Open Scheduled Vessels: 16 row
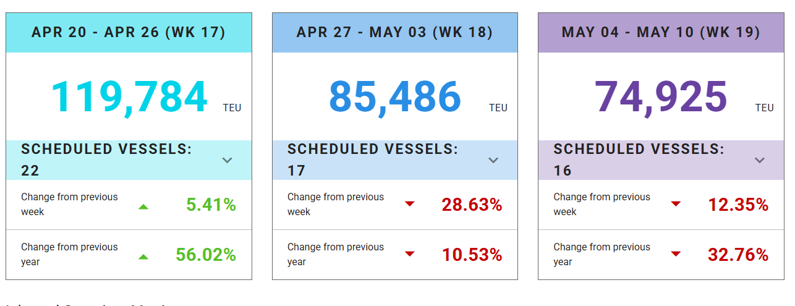The width and height of the screenshot is (795, 306). tap(639, 159)
